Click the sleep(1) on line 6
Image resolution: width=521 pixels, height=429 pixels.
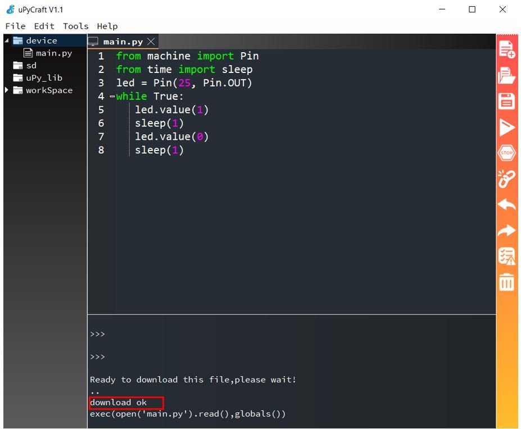159,123
